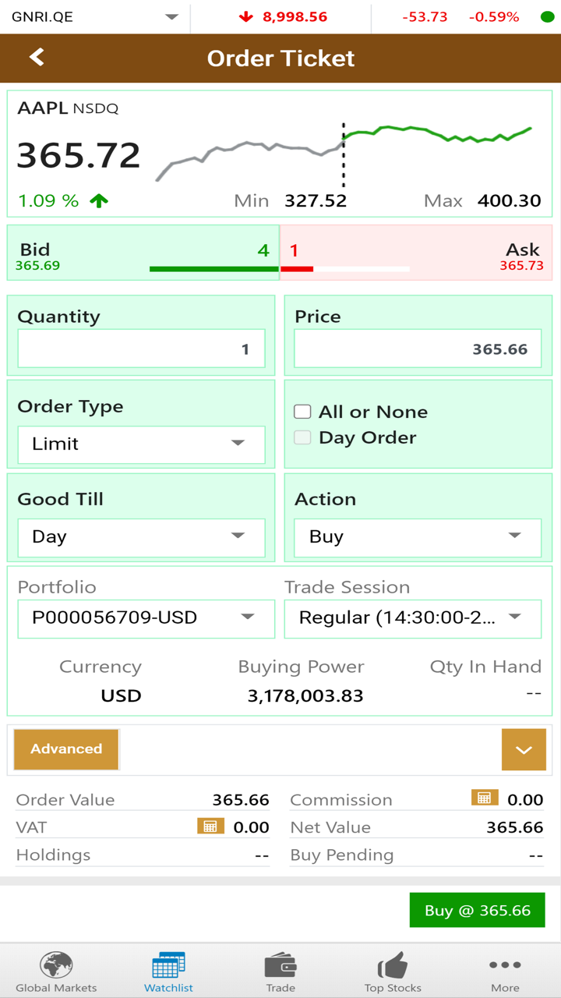Open Top Stocks thumbs-up icon
This screenshot has height=998, width=561.
click(x=393, y=966)
